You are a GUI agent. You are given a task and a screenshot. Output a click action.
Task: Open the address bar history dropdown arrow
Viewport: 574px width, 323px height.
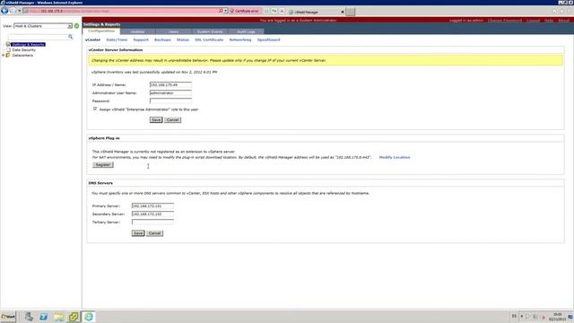(x=226, y=11)
